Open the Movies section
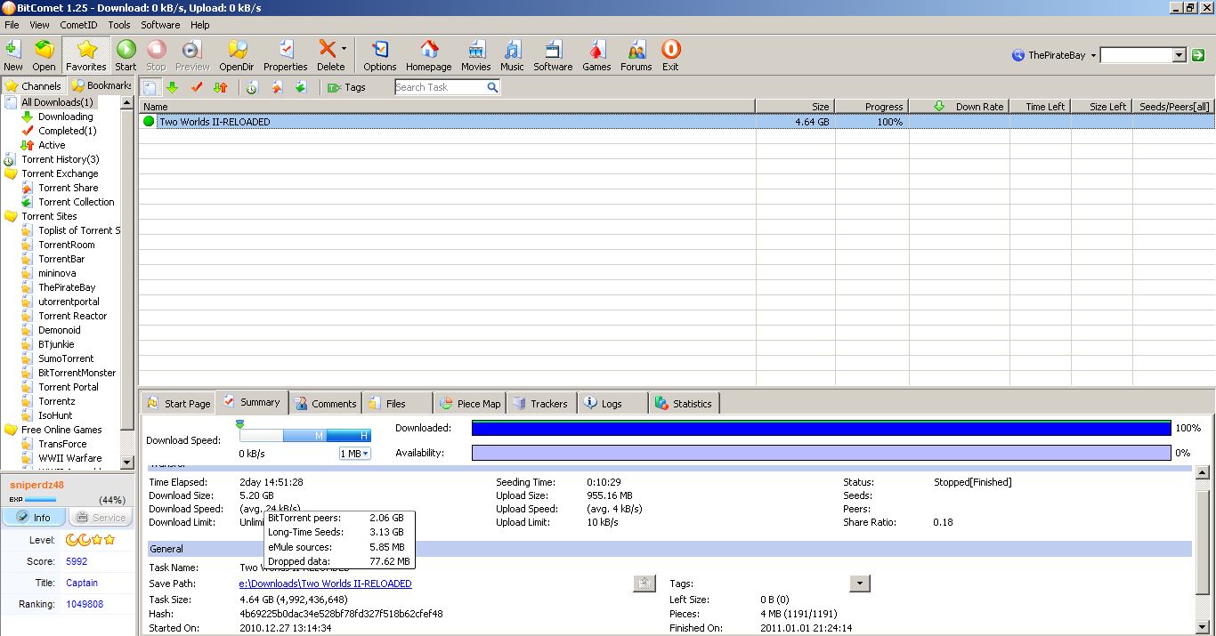This screenshot has width=1216, height=636. point(476,55)
